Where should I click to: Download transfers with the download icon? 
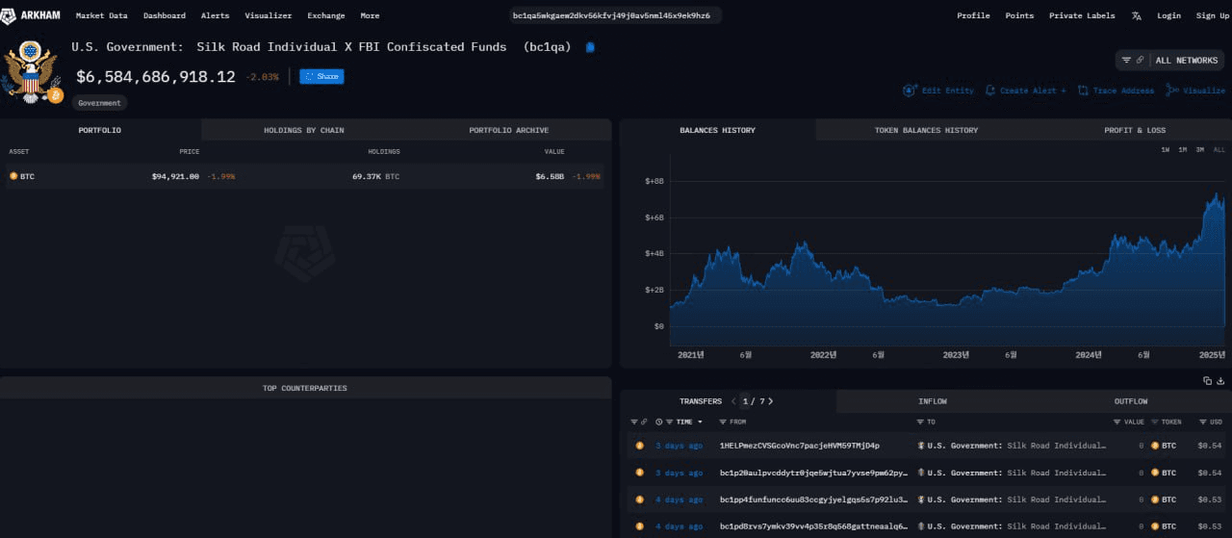click(1220, 381)
